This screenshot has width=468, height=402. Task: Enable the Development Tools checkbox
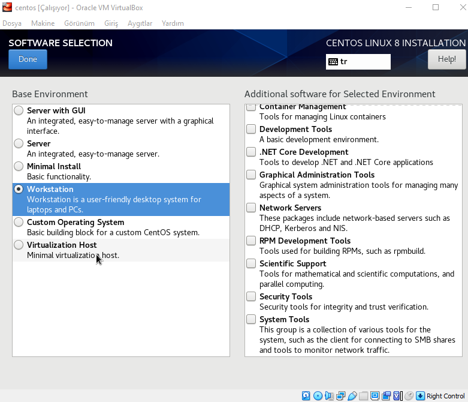click(x=251, y=129)
